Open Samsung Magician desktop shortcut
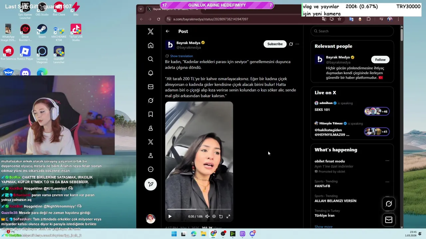The height and width of the screenshot is (239, 426). tap(42, 55)
